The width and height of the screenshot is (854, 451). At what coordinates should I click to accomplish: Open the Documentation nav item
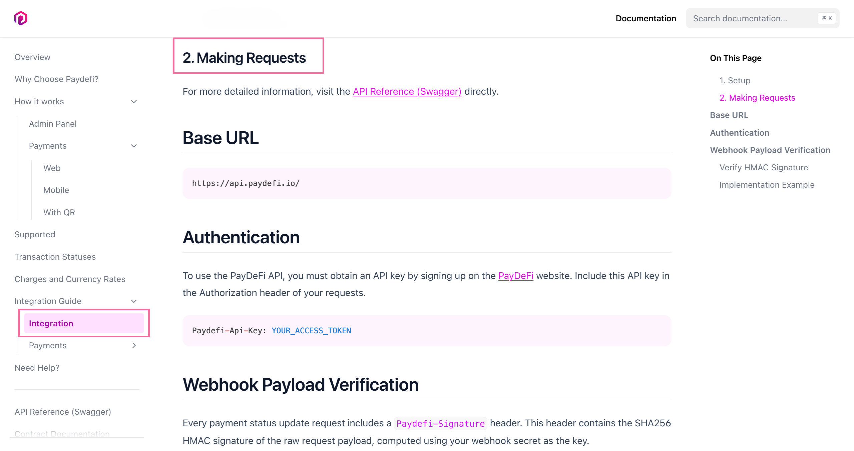click(646, 18)
